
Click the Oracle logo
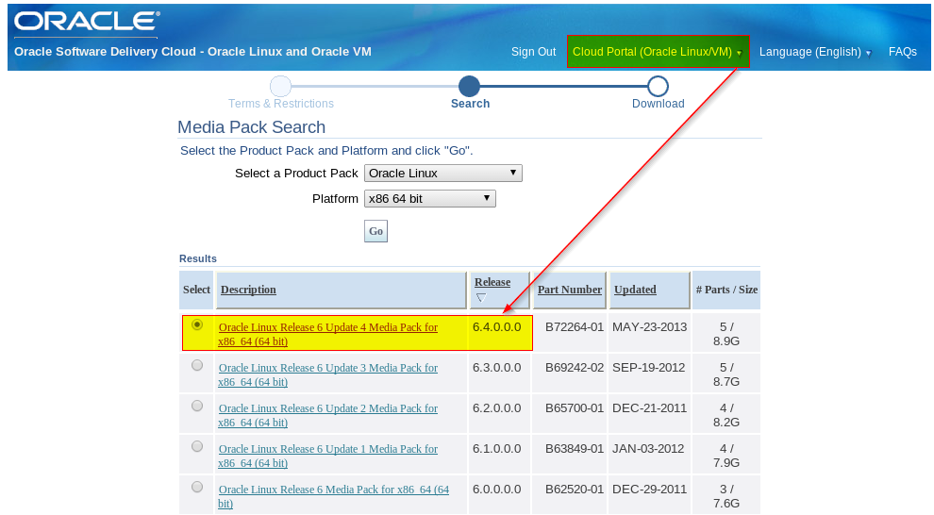click(87, 22)
